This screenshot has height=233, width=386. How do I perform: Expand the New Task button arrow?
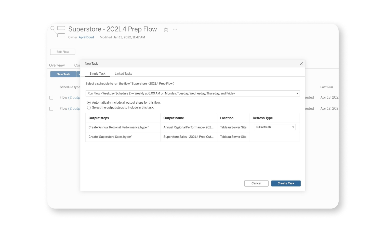point(79,74)
